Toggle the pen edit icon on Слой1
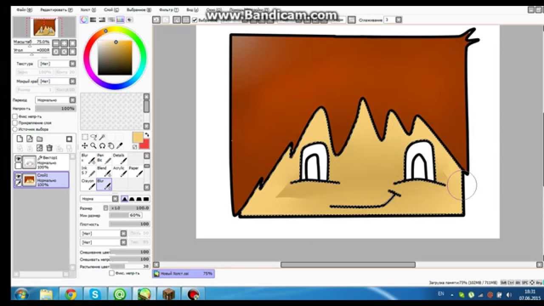 (18, 183)
